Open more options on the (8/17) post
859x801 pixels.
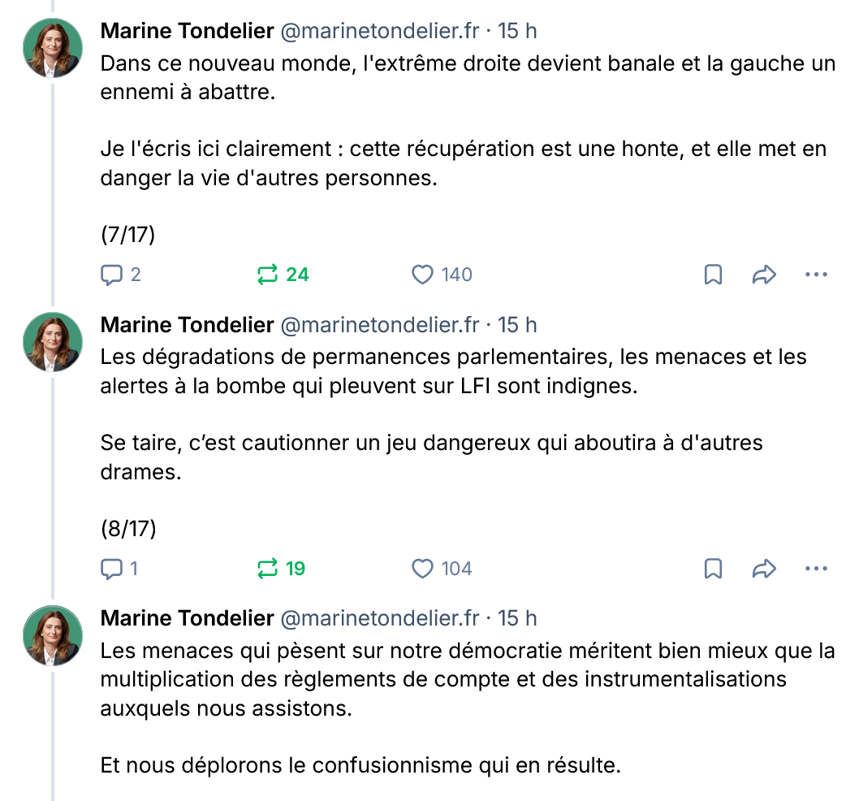815,569
